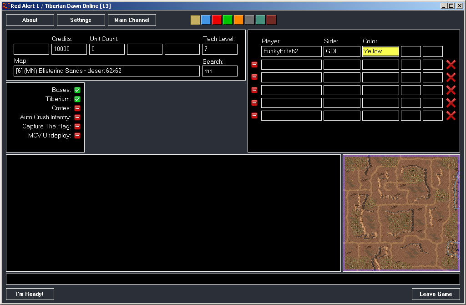This screenshot has height=305, width=466.
Task: Click the "Player:" column header
Action: click(x=271, y=41)
